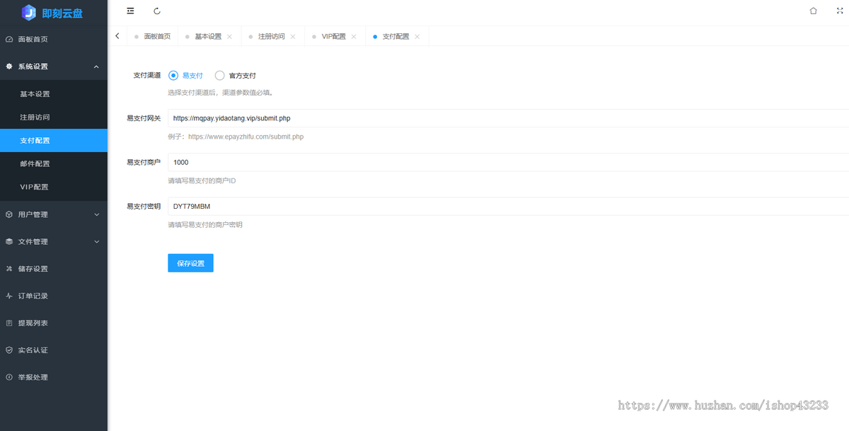The width and height of the screenshot is (849, 431).
Task: Click the home icon in top right
Action: pyautogui.click(x=813, y=11)
